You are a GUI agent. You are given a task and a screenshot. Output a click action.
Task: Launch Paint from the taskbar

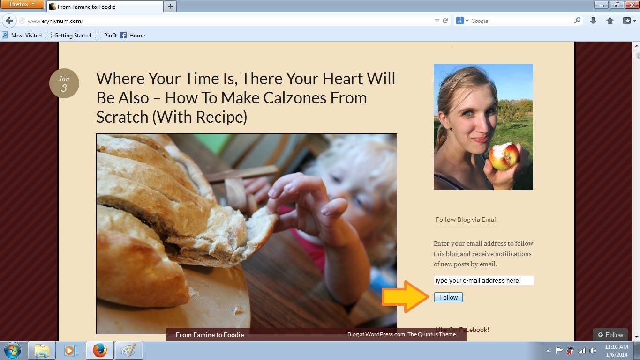pyautogui.click(x=127, y=350)
